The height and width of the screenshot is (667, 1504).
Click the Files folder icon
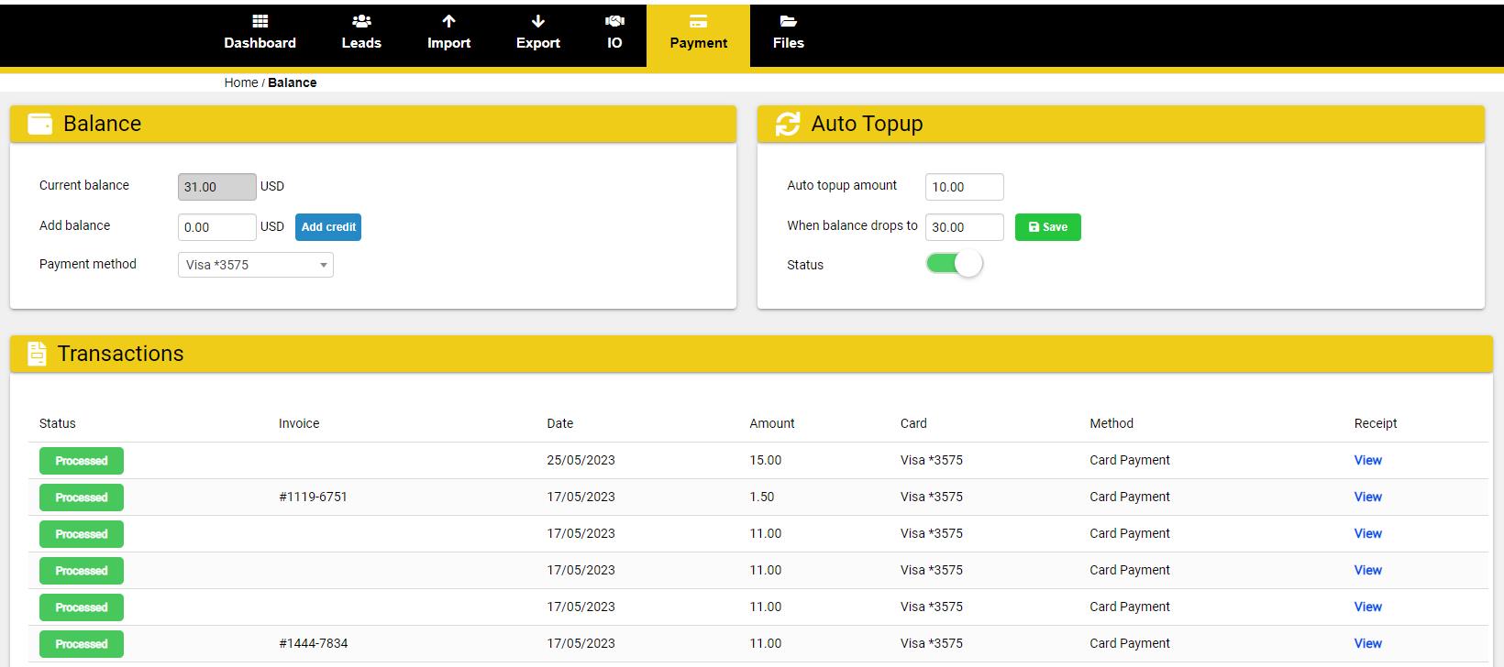[x=788, y=21]
